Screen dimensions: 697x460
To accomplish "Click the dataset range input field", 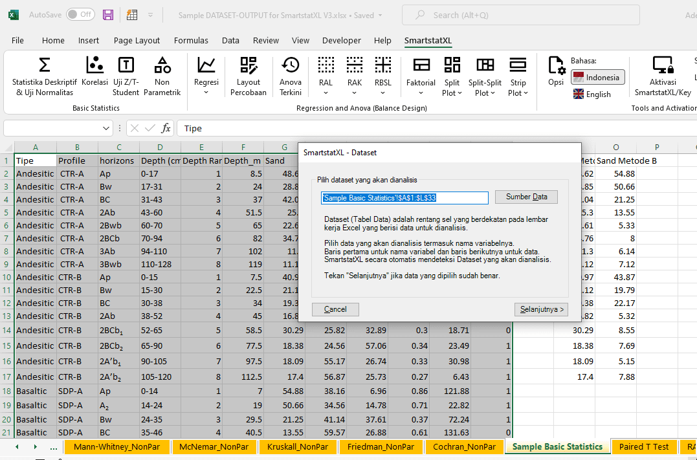I will pos(404,197).
